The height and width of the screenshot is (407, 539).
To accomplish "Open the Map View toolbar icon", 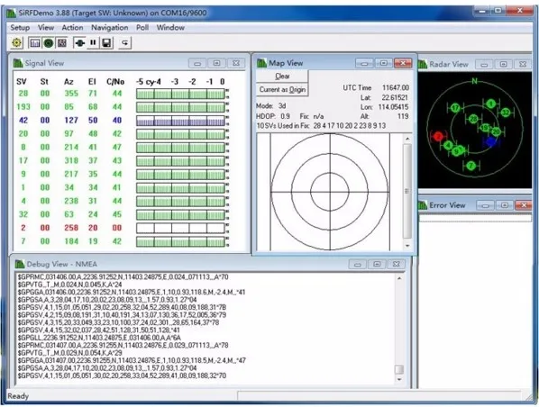I will 62,43.
